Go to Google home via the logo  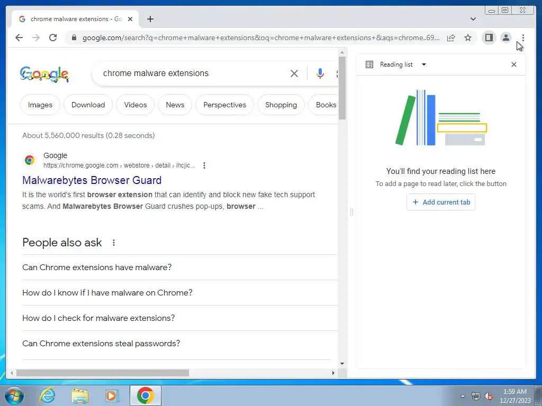tap(44, 74)
